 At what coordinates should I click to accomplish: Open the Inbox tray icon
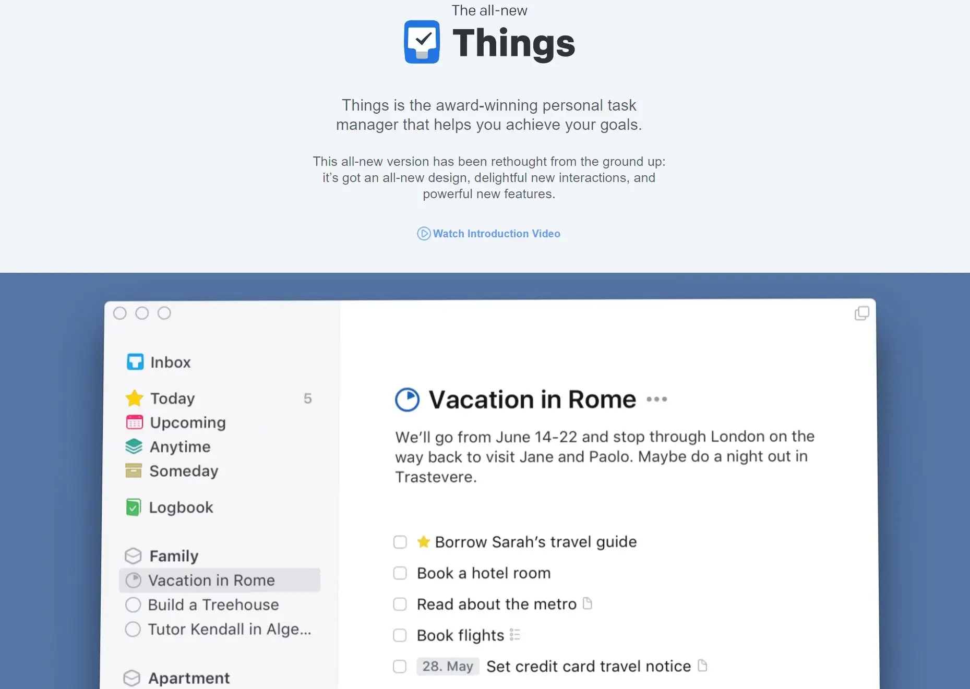point(135,361)
